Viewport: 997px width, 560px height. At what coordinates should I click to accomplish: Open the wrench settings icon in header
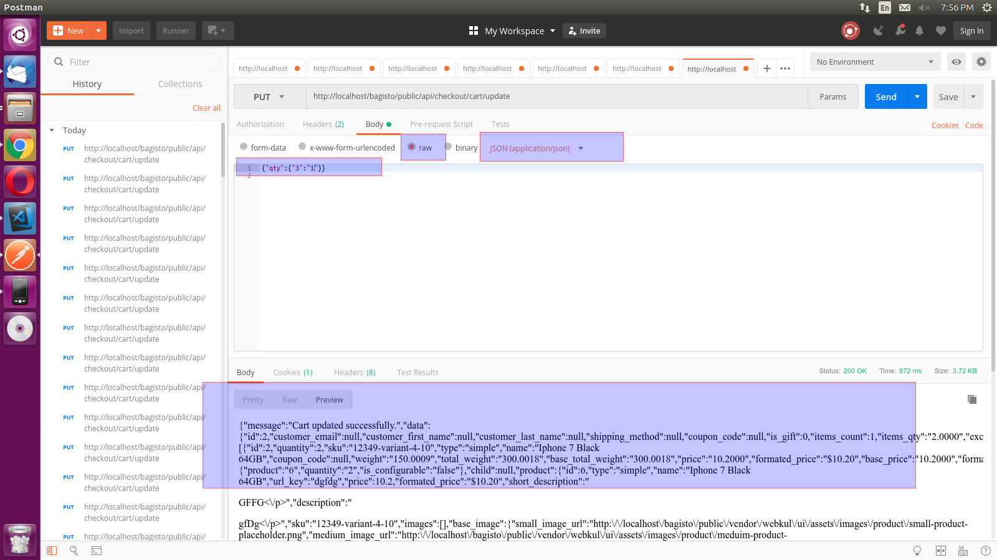pos(900,30)
